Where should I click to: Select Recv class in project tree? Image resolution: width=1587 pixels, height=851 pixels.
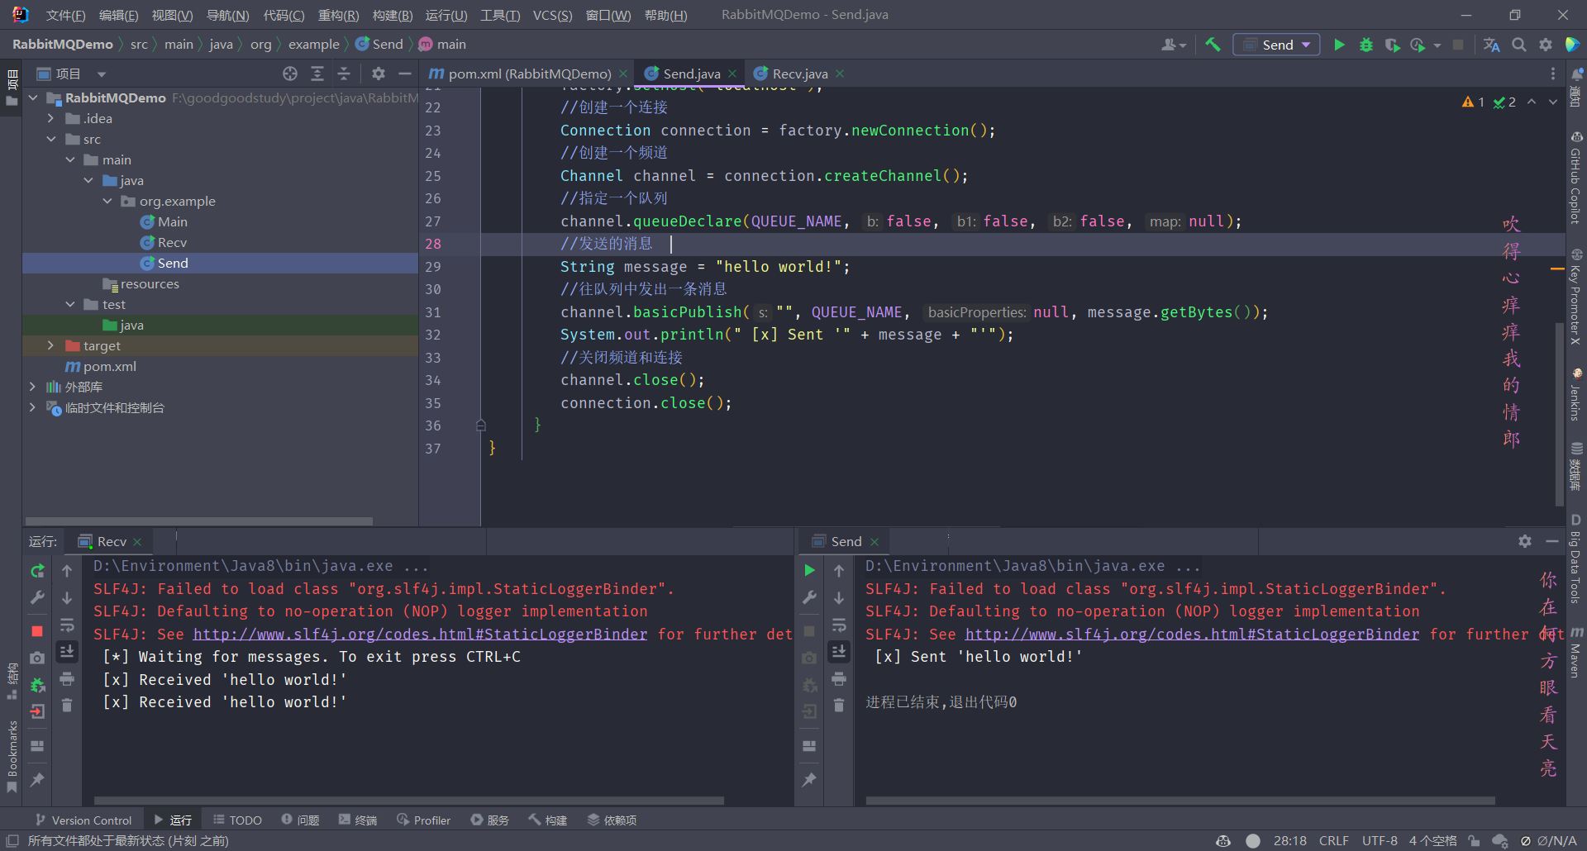172,242
